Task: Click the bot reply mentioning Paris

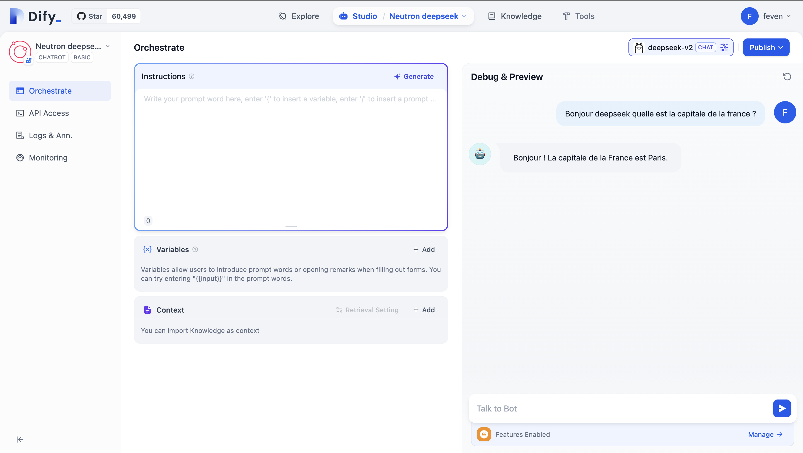Action: coord(590,158)
